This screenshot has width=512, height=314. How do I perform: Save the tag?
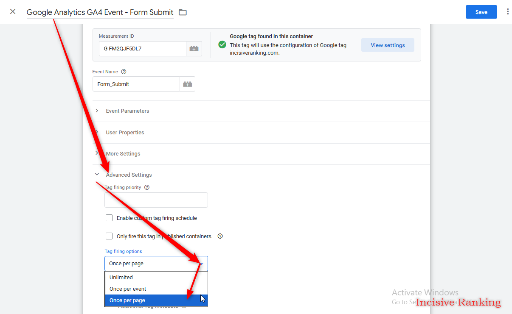481,12
